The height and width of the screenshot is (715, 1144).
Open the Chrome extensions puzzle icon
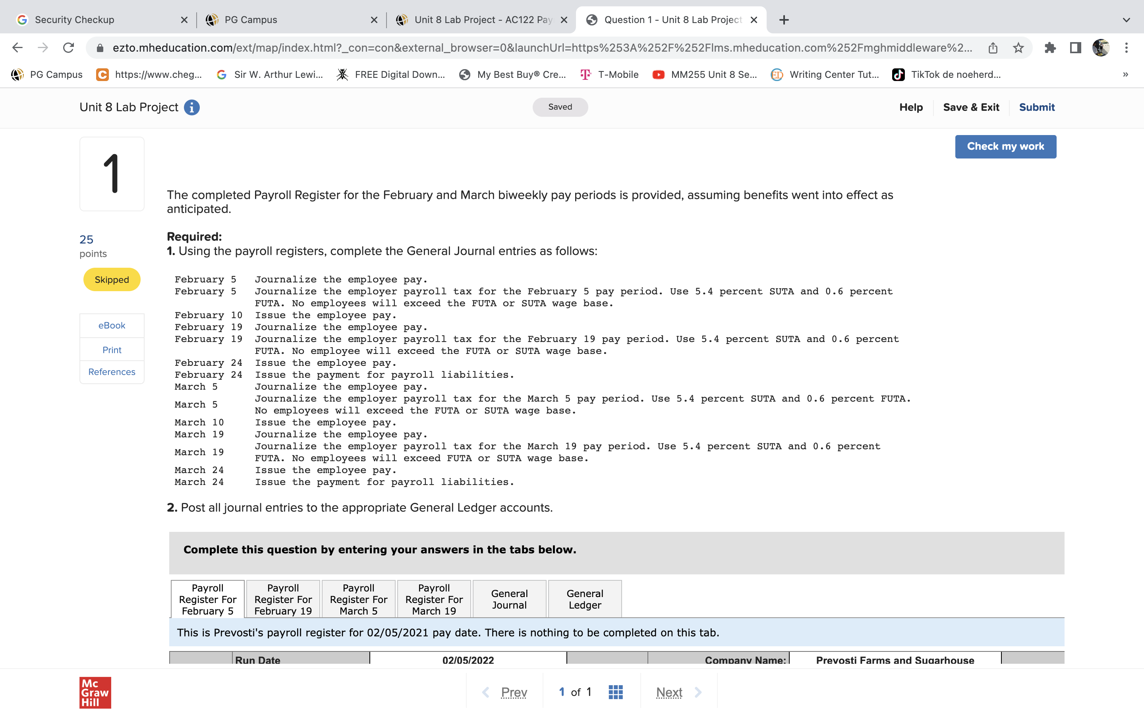coord(1050,48)
